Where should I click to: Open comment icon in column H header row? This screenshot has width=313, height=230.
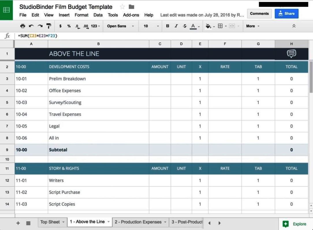pos(291,54)
